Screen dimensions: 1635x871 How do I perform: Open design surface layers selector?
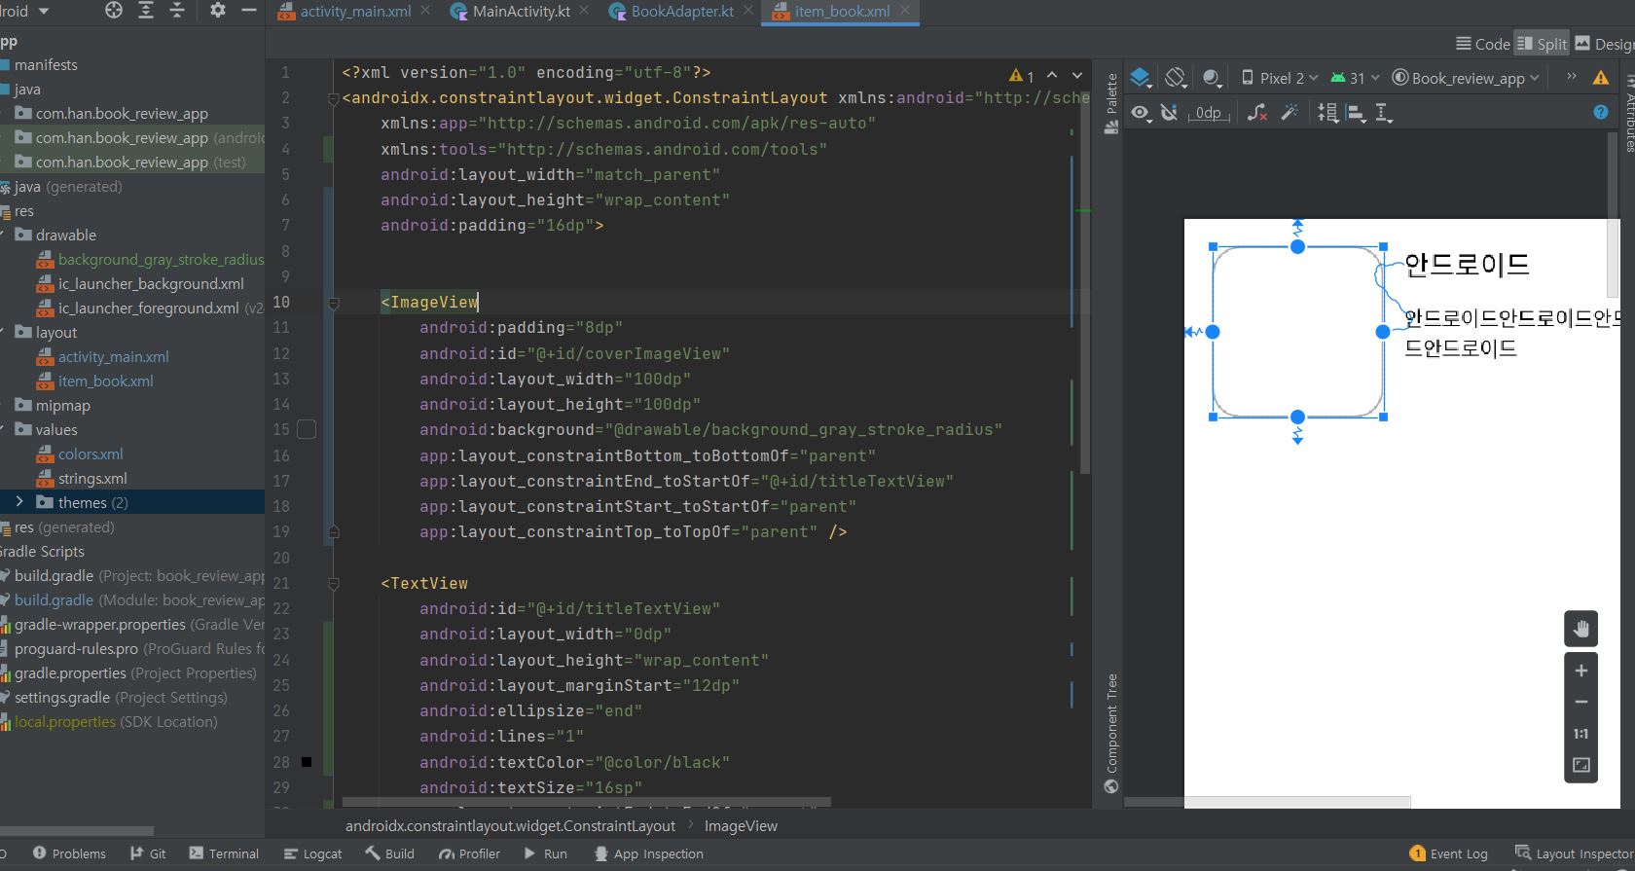[1141, 78]
